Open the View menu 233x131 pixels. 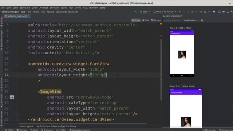point(15,8)
